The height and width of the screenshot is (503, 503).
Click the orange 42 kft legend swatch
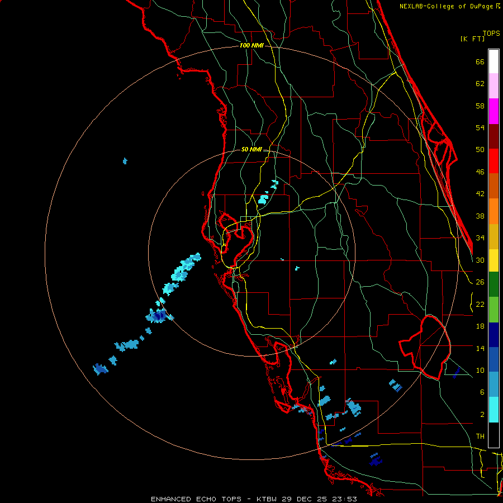(493, 211)
